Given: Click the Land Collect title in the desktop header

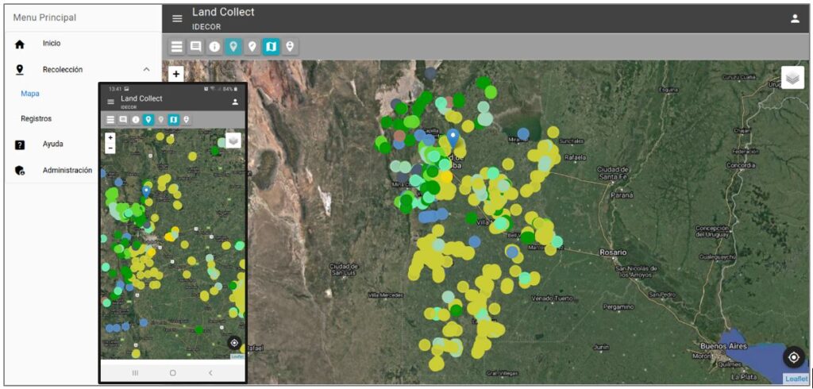Looking at the screenshot, I should click(223, 12).
